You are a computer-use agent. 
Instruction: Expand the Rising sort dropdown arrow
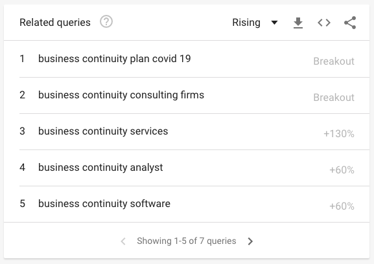tap(275, 23)
